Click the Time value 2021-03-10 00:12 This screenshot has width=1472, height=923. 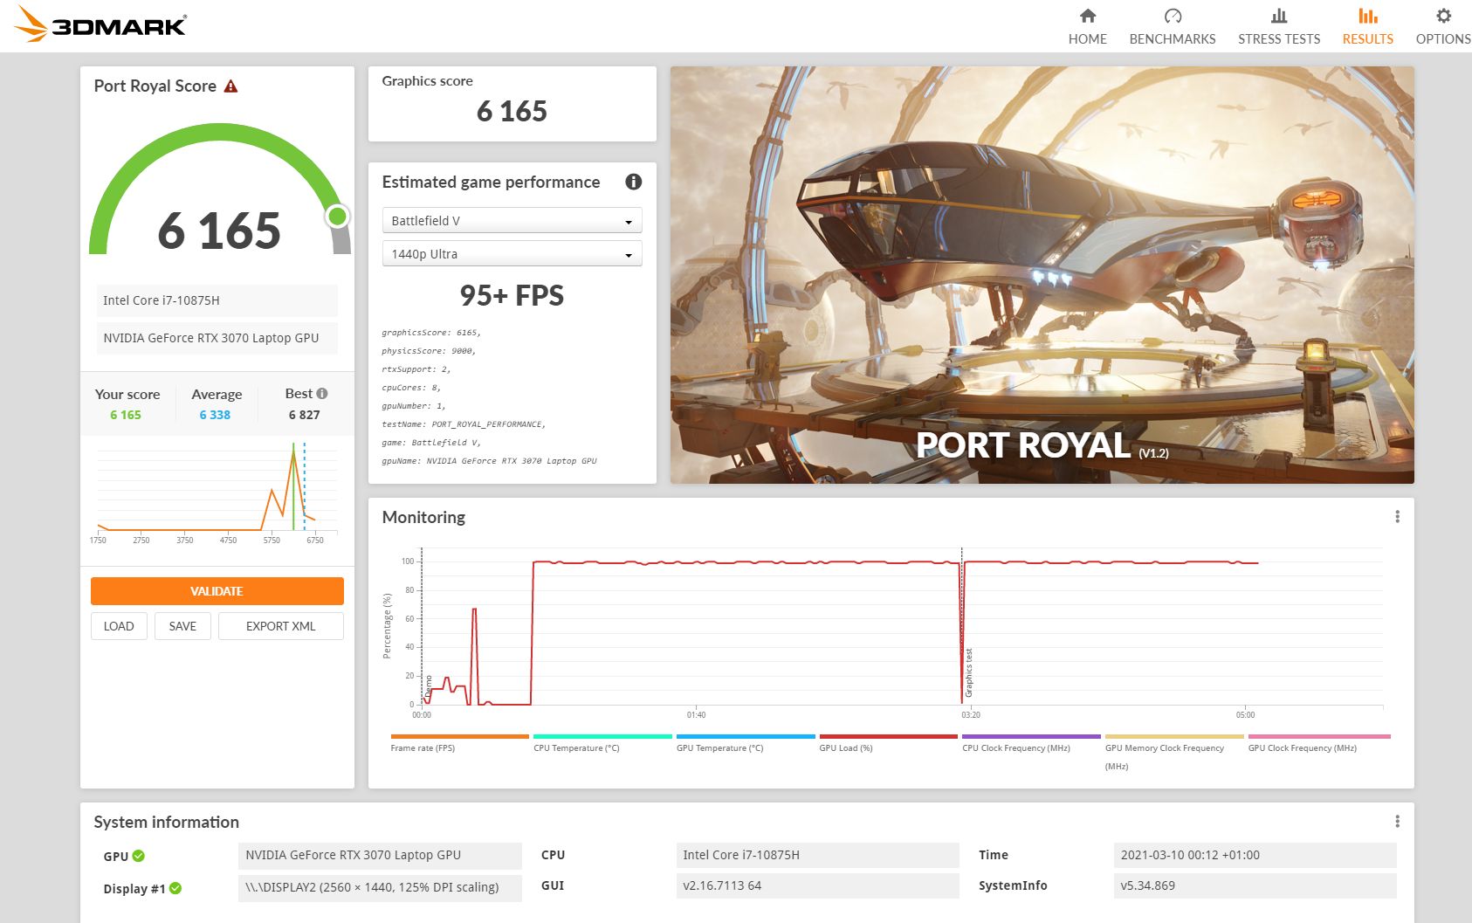click(x=1255, y=855)
